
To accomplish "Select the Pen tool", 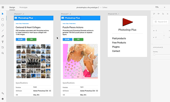I will coord(3,36).
